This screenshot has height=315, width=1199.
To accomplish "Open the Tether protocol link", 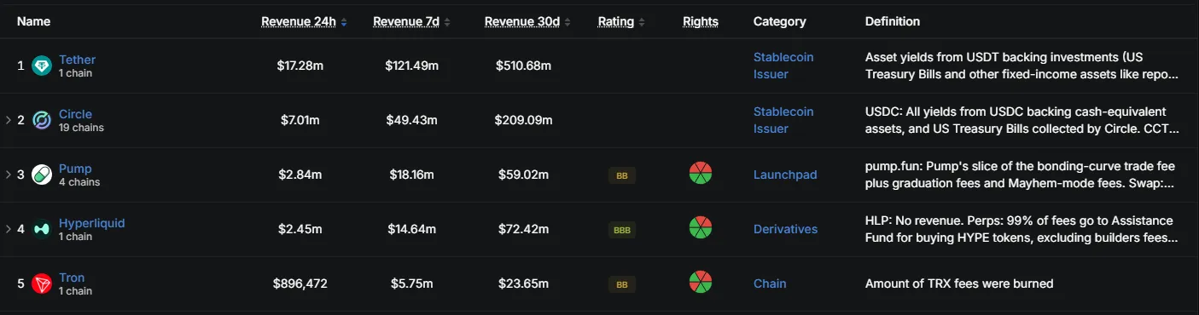I will click(x=77, y=60).
